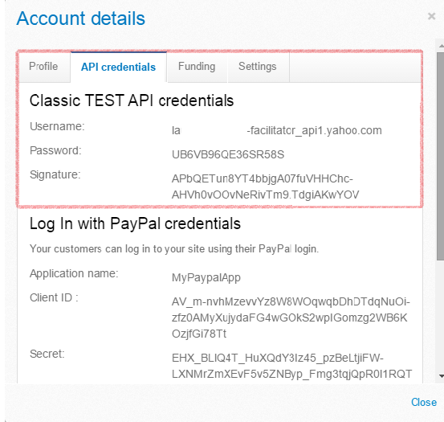This screenshot has width=444, height=422.
Task: Open the Funding tab
Action: pyautogui.click(x=197, y=67)
